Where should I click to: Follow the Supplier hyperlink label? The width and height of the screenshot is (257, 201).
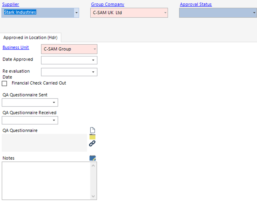click(x=11, y=4)
